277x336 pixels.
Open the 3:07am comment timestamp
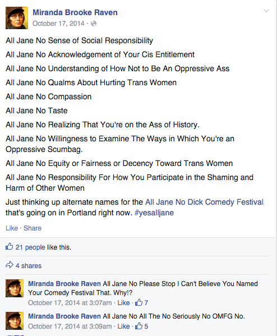tap(70, 302)
